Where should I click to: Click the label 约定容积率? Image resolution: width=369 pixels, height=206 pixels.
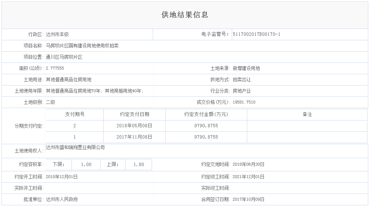[x=31, y=165]
